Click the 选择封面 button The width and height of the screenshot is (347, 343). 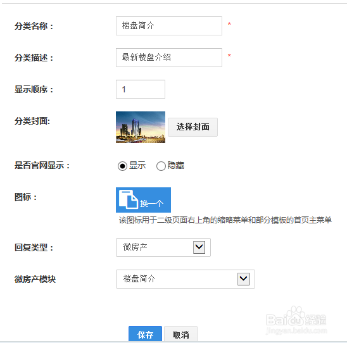[192, 127]
